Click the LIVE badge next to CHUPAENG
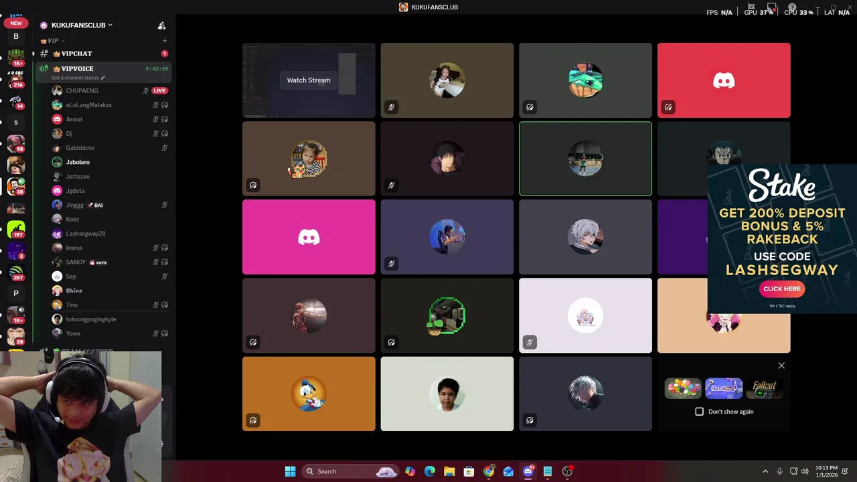The height and width of the screenshot is (482, 857). pos(159,90)
